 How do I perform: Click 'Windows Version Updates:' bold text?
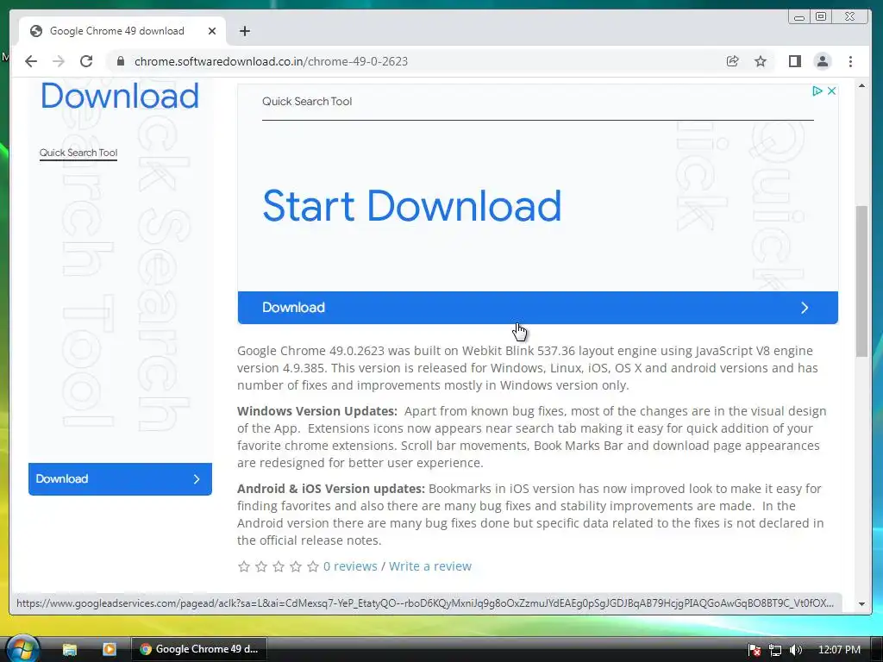pyautogui.click(x=317, y=411)
